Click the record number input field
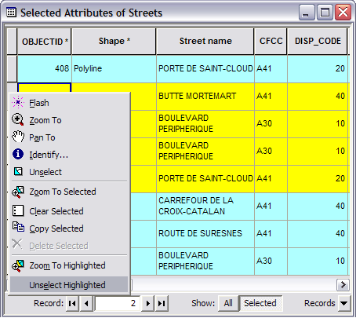 pyautogui.click(x=117, y=303)
